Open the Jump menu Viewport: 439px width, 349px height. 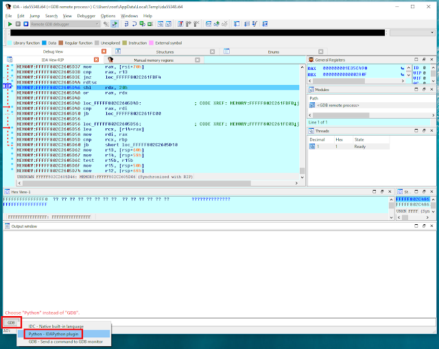(35, 16)
